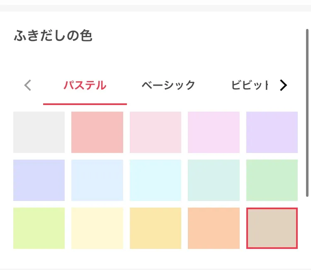
Task: Choose the pastel salmon red swatch
Action: point(97,132)
